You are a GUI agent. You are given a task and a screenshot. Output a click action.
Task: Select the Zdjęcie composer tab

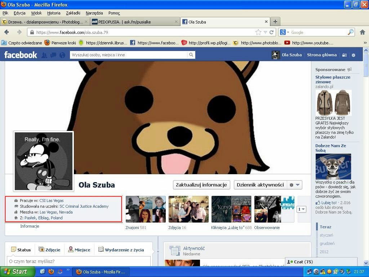(x=49, y=250)
